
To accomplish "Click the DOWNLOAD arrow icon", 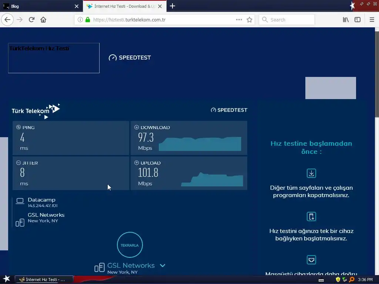I will (137, 127).
